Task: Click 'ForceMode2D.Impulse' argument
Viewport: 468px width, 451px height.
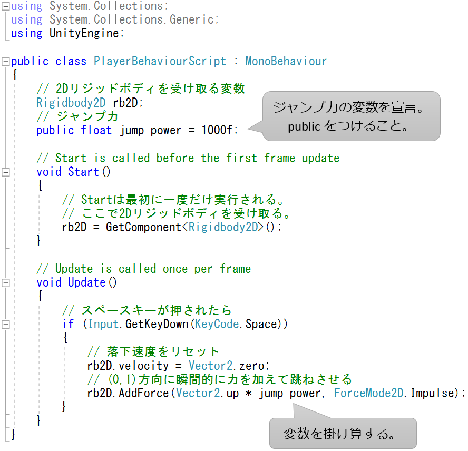Action: pos(394,394)
